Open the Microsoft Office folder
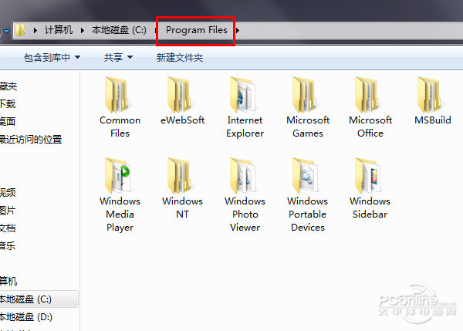This screenshot has height=331, width=463. [x=370, y=96]
